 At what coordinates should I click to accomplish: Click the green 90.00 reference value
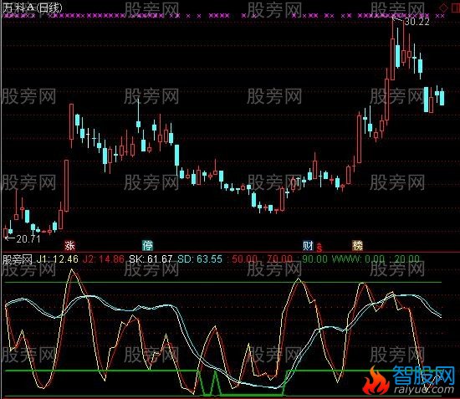coord(314,259)
